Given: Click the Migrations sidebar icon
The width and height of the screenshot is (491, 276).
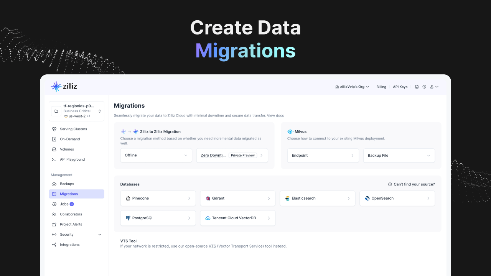Looking at the screenshot, I should click(x=54, y=194).
